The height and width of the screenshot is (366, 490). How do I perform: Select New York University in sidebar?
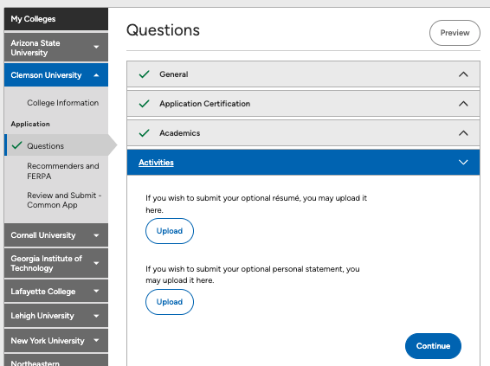(56, 340)
